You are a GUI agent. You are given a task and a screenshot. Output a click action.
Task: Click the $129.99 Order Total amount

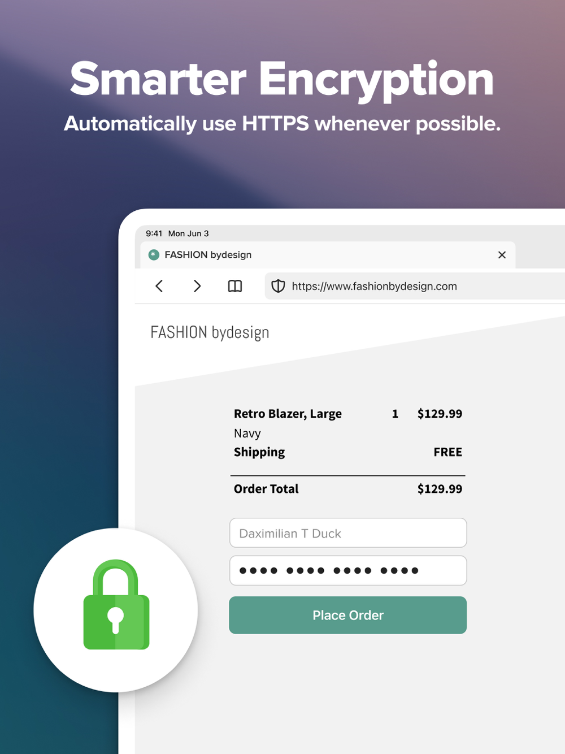[440, 489]
